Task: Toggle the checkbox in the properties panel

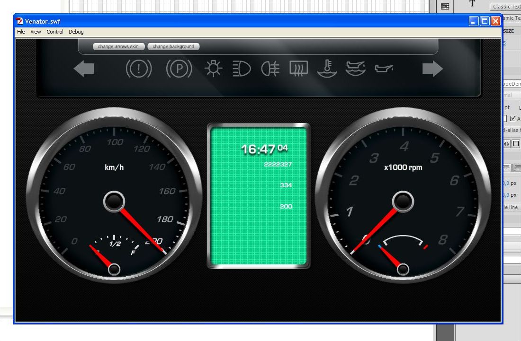Action: coord(513,119)
